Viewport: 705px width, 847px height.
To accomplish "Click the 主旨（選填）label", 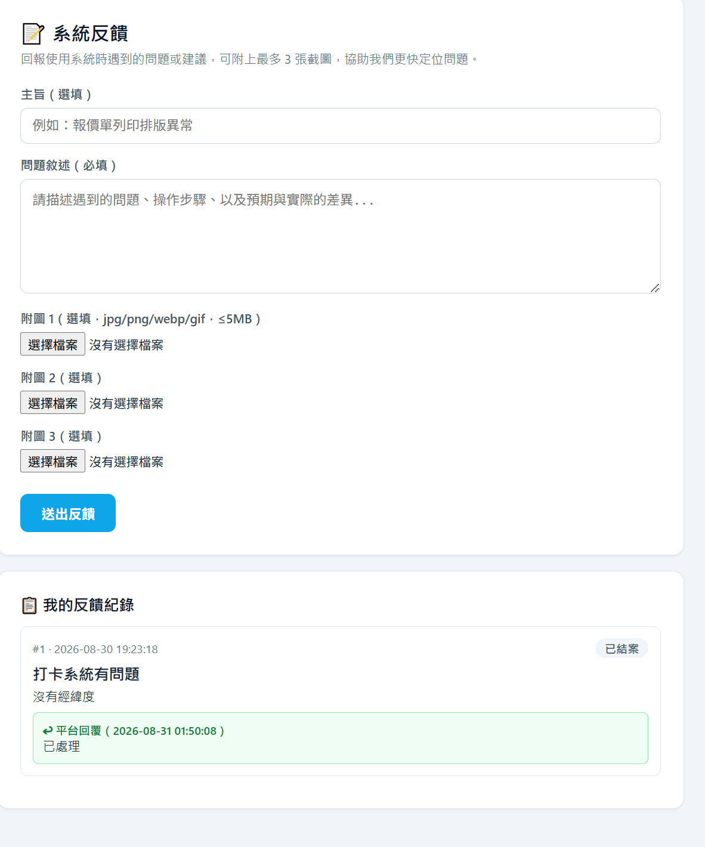I will coord(56,95).
